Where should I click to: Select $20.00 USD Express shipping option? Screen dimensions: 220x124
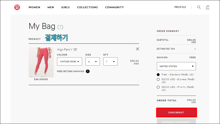coord(158,79)
